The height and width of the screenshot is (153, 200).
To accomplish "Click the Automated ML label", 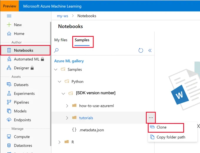I will click(x=27, y=59).
